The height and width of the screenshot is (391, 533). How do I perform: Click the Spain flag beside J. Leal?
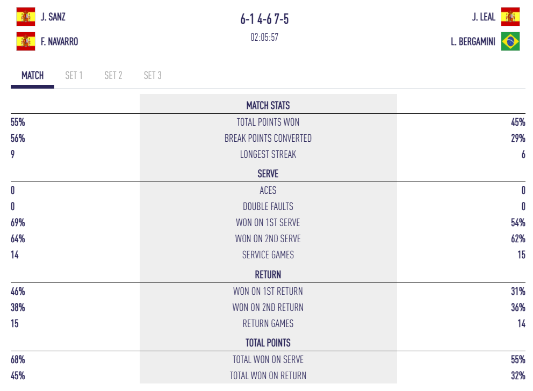pyautogui.click(x=510, y=17)
